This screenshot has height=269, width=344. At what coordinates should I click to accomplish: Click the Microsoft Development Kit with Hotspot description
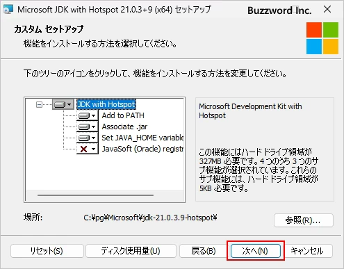250,111
